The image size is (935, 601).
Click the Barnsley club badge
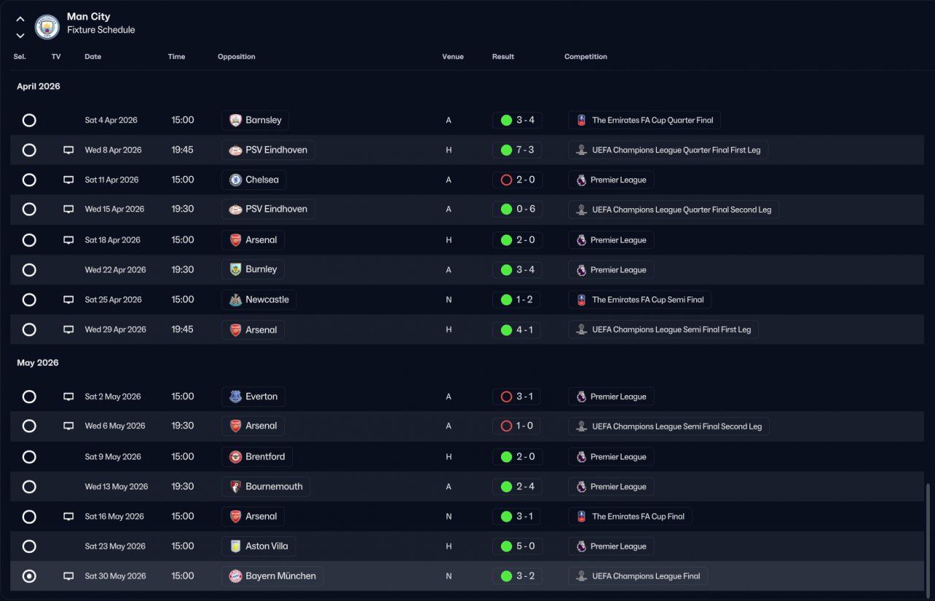[x=235, y=120]
